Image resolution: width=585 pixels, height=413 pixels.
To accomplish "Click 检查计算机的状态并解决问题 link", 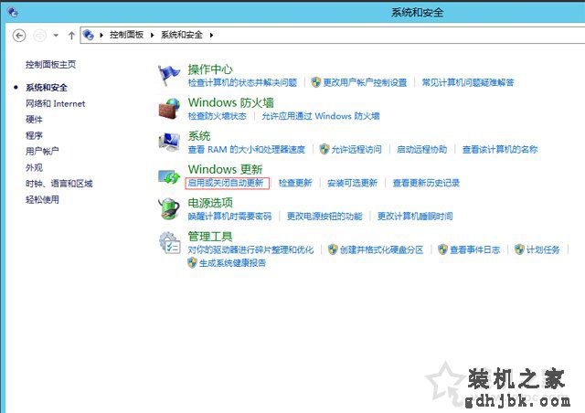I will tap(242, 82).
